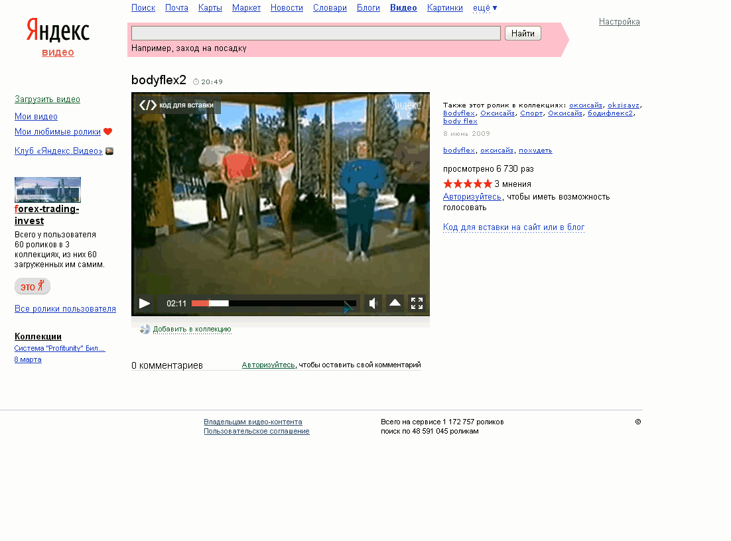Viewport: 731px width, 541px height.
Task: Seek along the video progress bar
Action: pyautogui.click(x=274, y=304)
